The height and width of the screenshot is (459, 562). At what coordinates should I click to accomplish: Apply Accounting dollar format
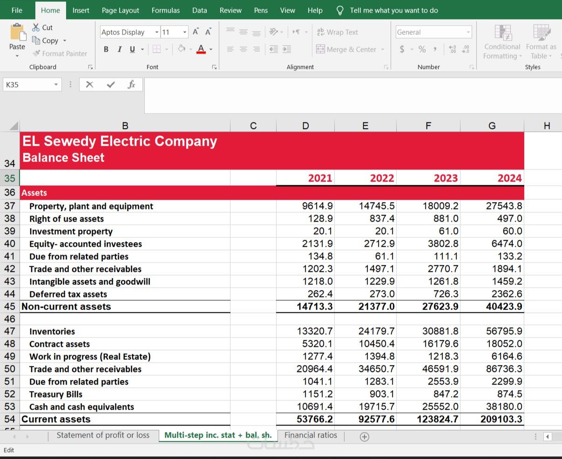pos(402,49)
